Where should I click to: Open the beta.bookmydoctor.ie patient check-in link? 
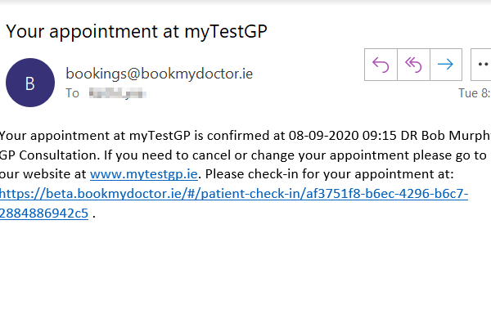234,194
